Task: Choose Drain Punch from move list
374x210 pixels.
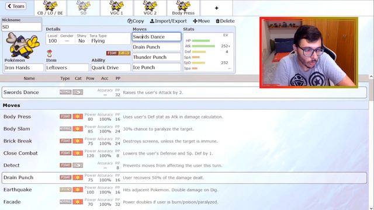Action: [184, 177]
